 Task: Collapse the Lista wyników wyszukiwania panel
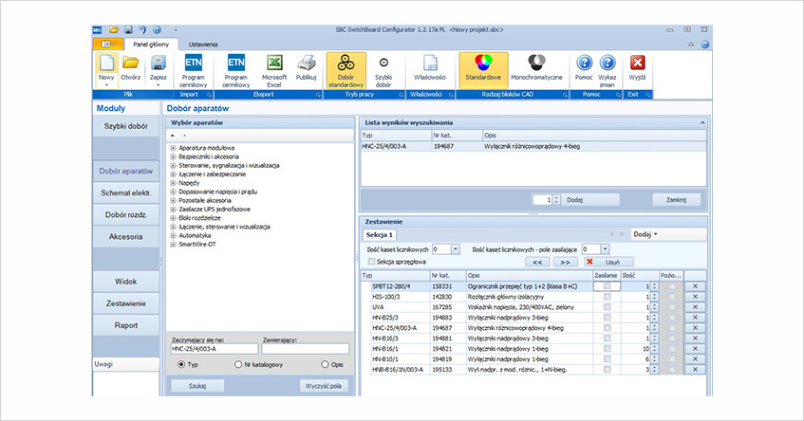pos(702,123)
